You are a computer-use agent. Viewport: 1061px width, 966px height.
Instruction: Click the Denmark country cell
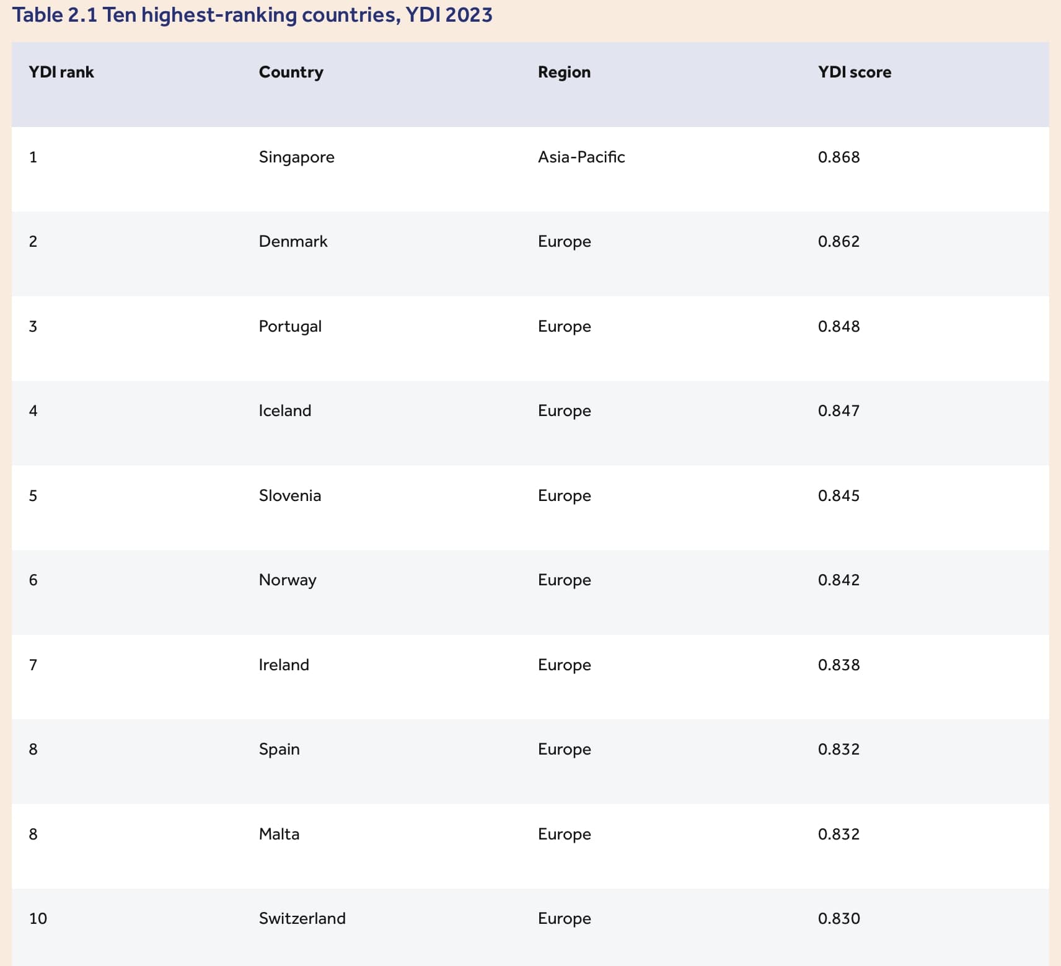[x=293, y=241]
